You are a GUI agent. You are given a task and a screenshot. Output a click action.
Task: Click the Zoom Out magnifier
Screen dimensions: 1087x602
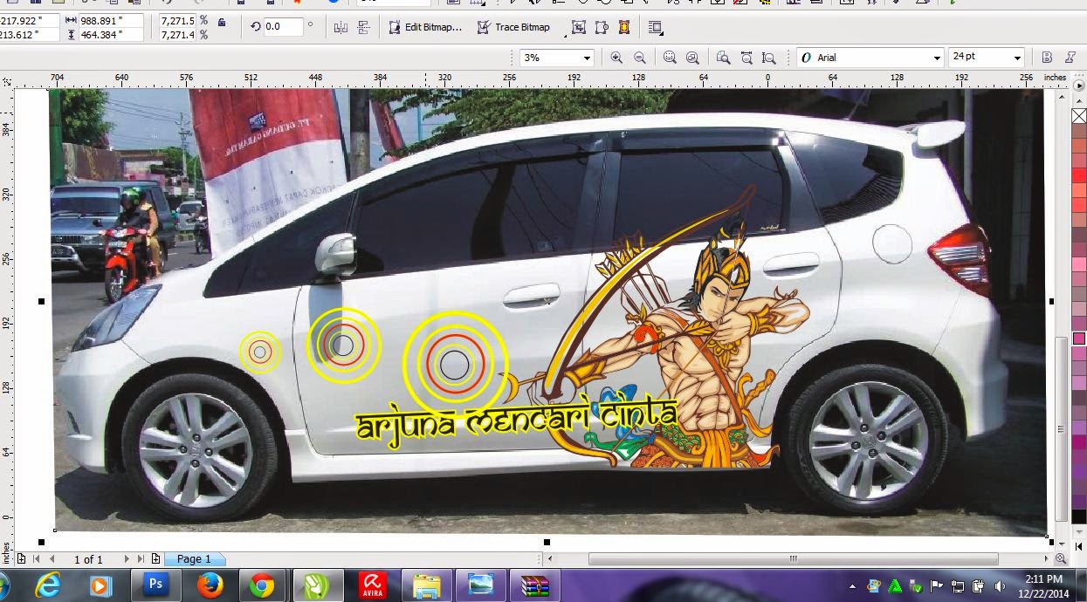tap(640, 58)
